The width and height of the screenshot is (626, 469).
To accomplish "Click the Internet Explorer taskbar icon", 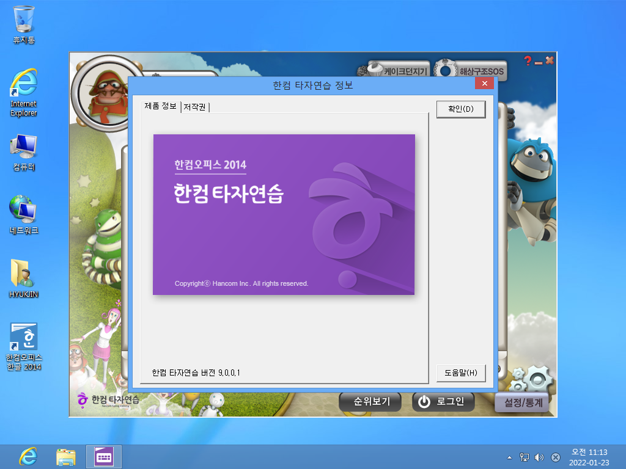I will [x=28, y=457].
